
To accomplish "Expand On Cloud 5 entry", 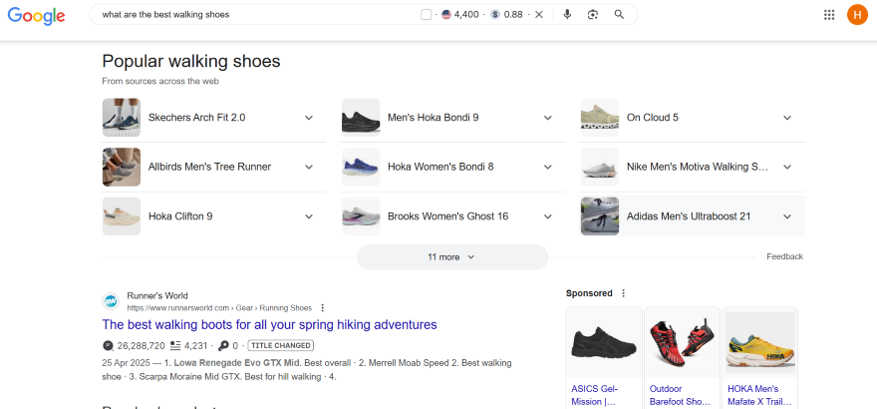I will tap(787, 118).
